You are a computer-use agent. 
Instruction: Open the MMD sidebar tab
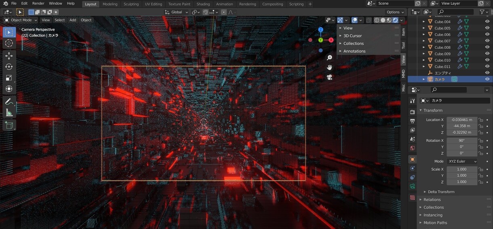pyautogui.click(x=403, y=74)
